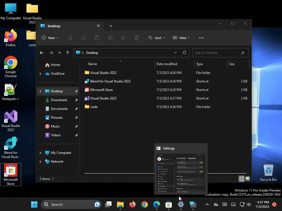Launch Microsoft Edge from the taskbar
The image size is (282, 211).
pos(157,204)
